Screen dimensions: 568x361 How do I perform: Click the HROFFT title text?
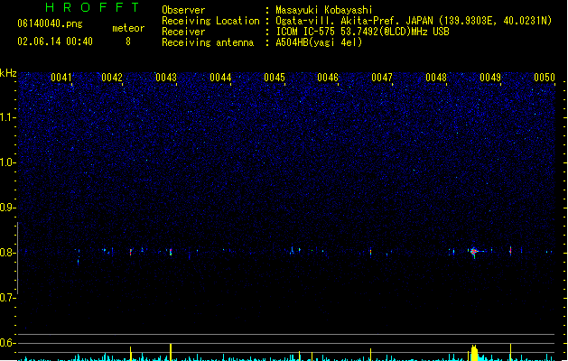pos(92,7)
